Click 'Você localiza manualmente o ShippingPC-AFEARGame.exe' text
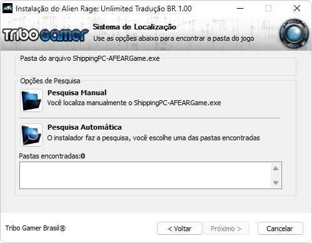This screenshot has height=243, width=312. pos(134,103)
